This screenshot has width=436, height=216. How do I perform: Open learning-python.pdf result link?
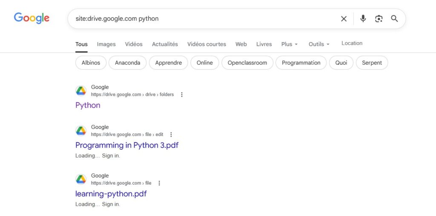click(x=111, y=194)
